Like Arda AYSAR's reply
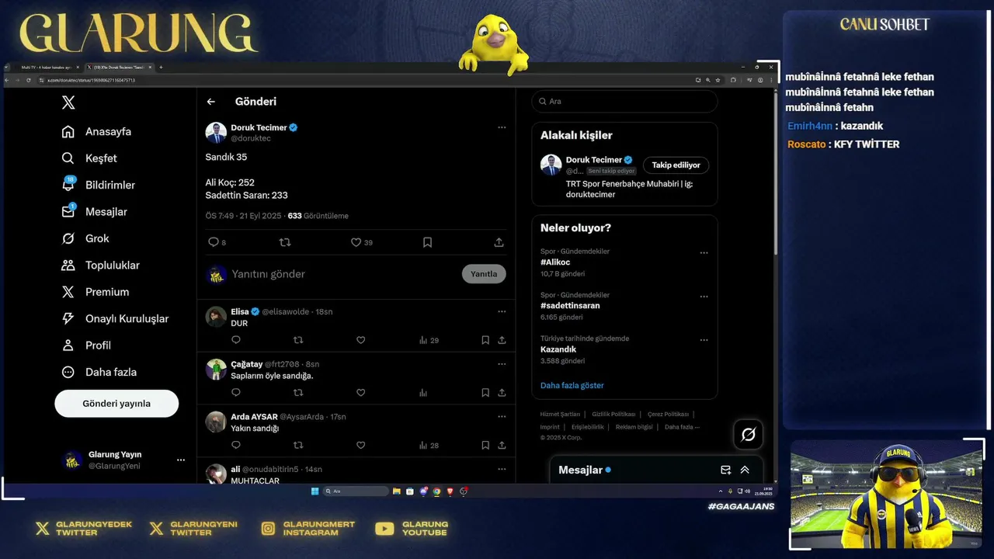This screenshot has width=994, height=559. pyautogui.click(x=360, y=446)
